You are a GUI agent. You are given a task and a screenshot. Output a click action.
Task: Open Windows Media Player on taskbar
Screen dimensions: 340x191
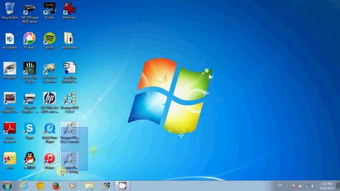coord(73,186)
